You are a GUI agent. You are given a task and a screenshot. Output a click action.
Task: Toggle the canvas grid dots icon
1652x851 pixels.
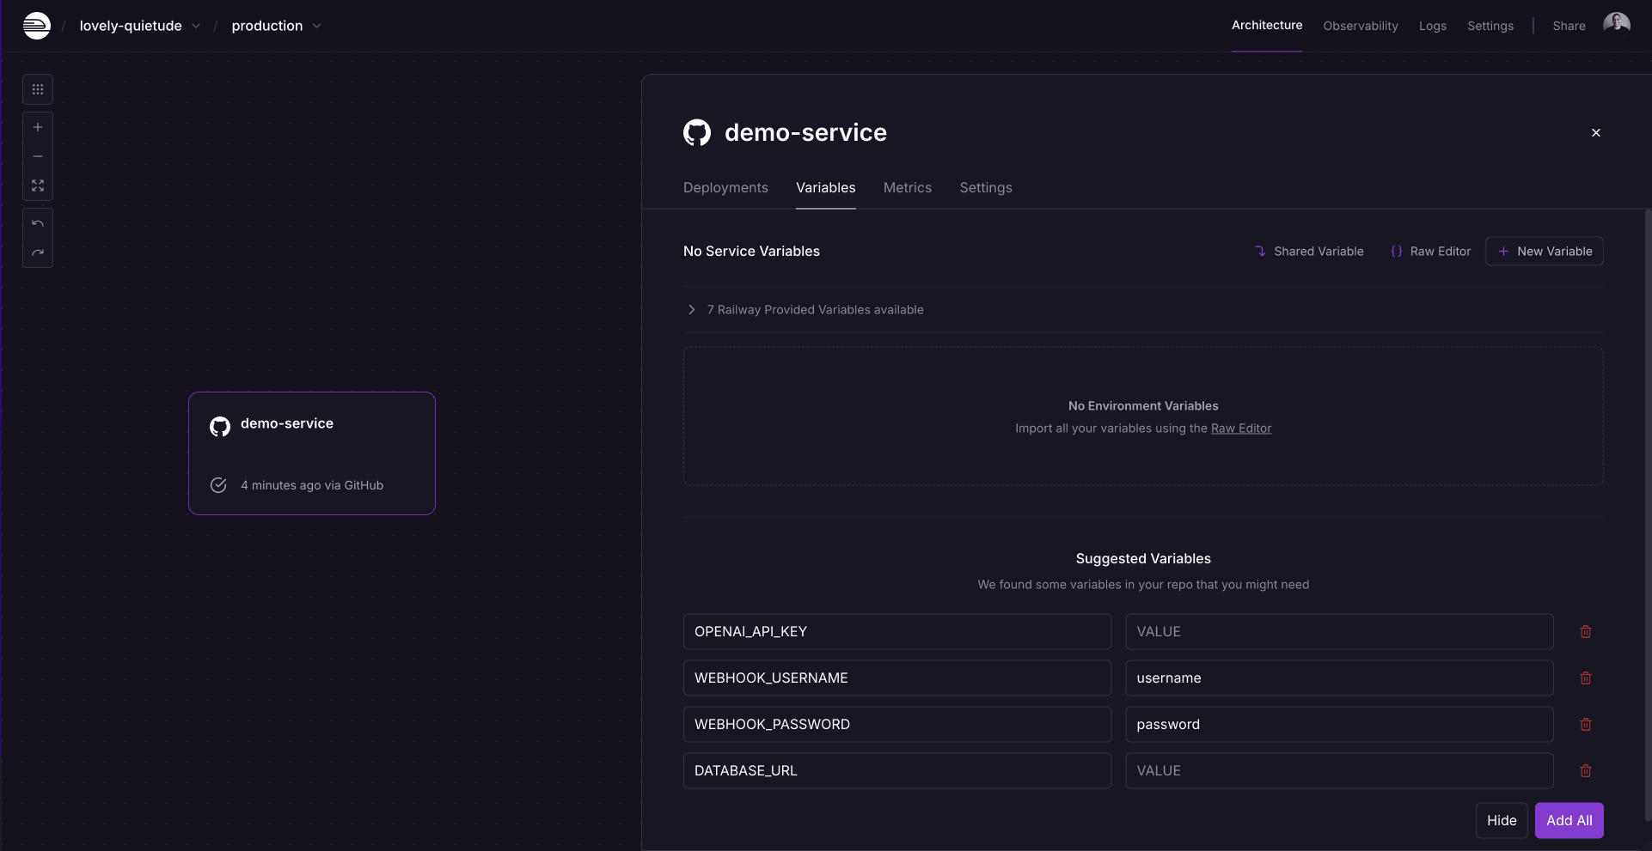click(x=38, y=89)
